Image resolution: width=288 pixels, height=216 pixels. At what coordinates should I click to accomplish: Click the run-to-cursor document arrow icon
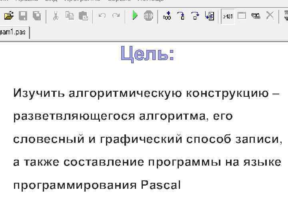pos(209,16)
